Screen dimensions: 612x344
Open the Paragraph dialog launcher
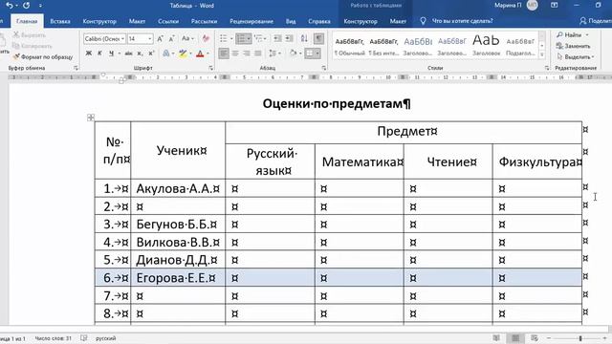coord(324,68)
